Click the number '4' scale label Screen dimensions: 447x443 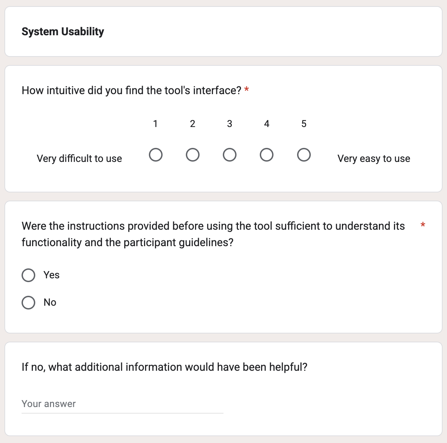(x=267, y=124)
